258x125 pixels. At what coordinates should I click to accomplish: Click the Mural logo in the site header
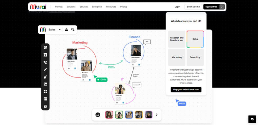[38, 7]
